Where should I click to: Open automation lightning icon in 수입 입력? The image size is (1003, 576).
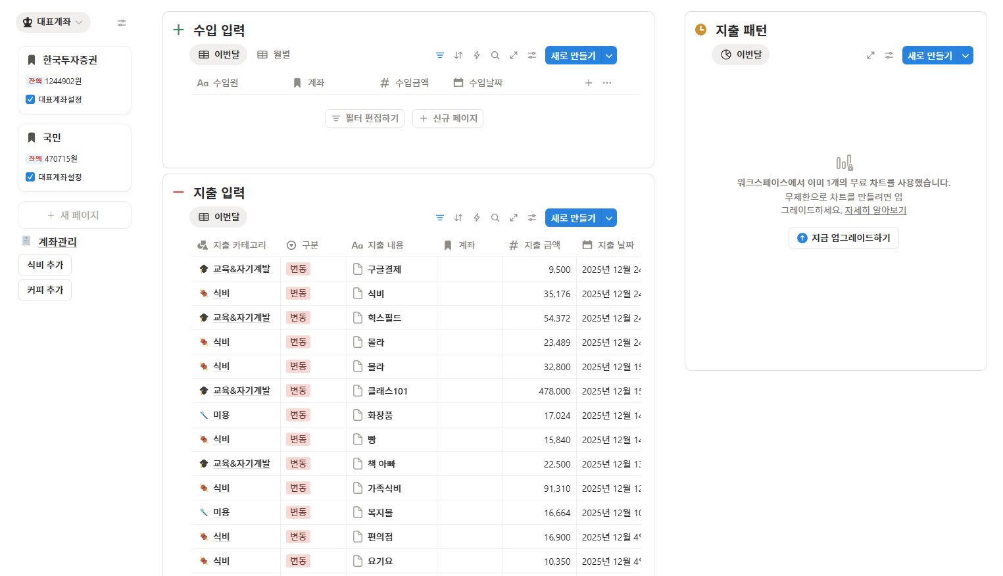[x=477, y=55]
